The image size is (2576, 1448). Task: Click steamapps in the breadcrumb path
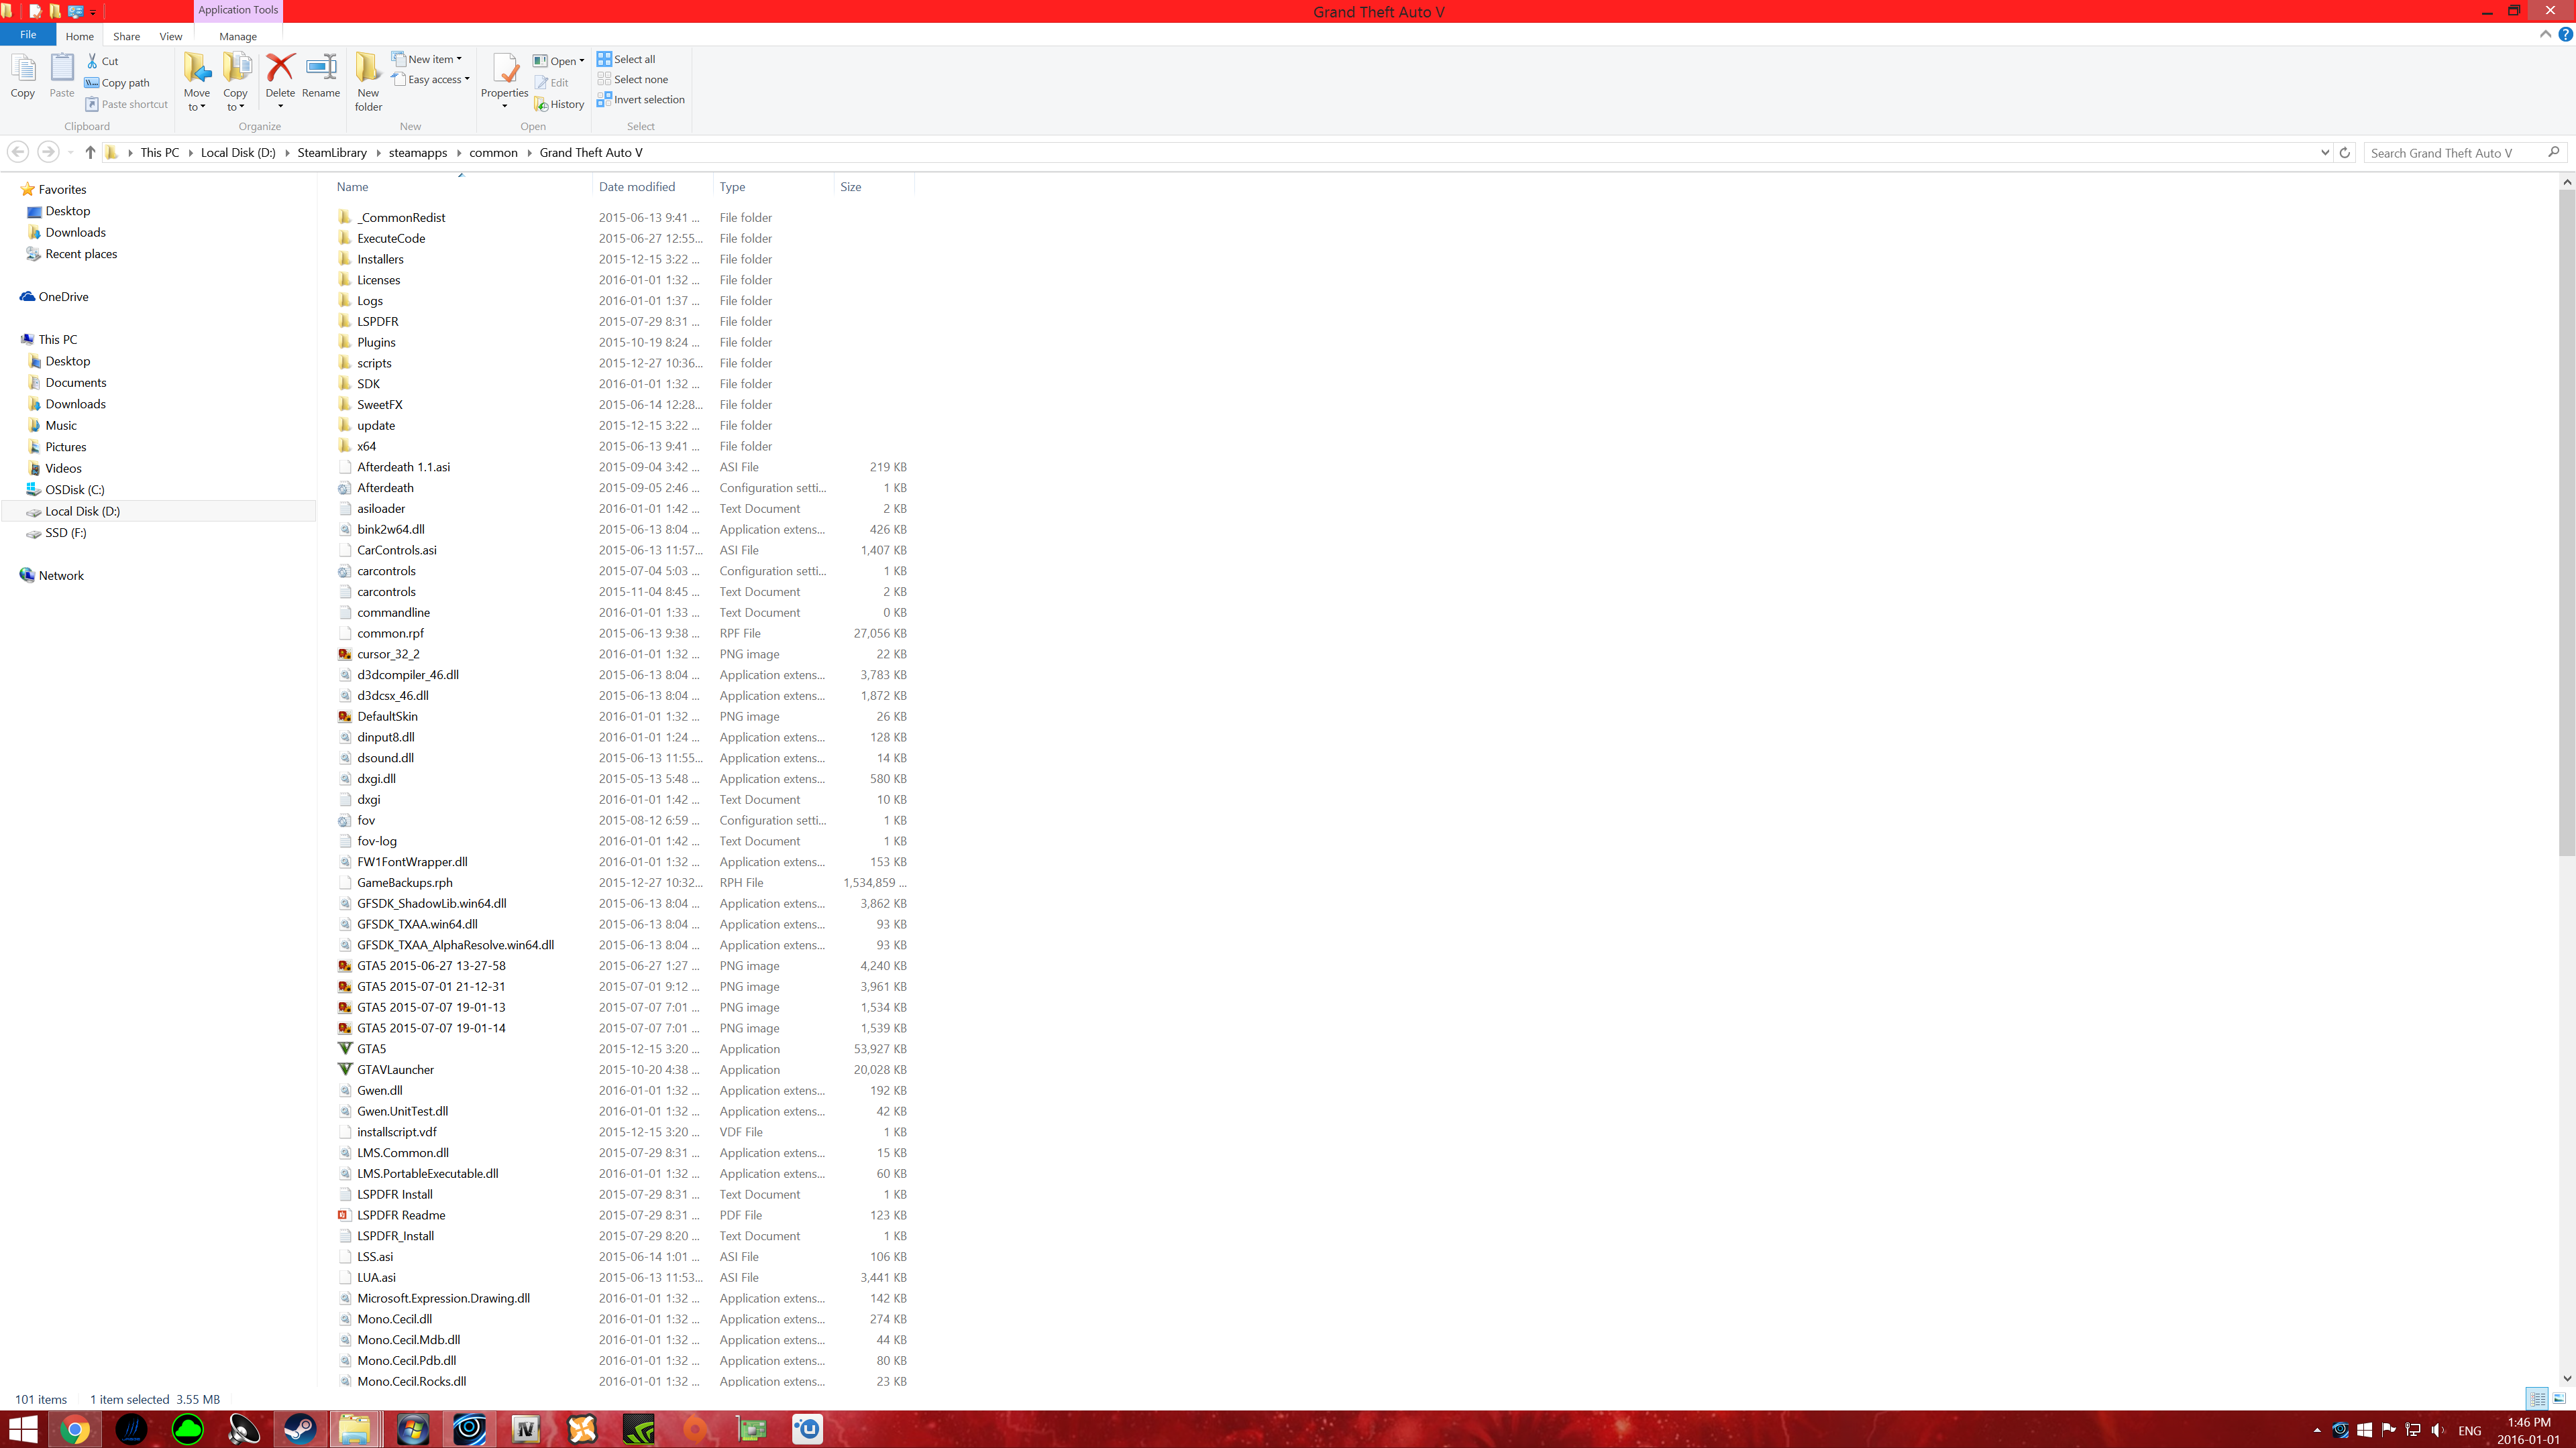pos(418,153)
